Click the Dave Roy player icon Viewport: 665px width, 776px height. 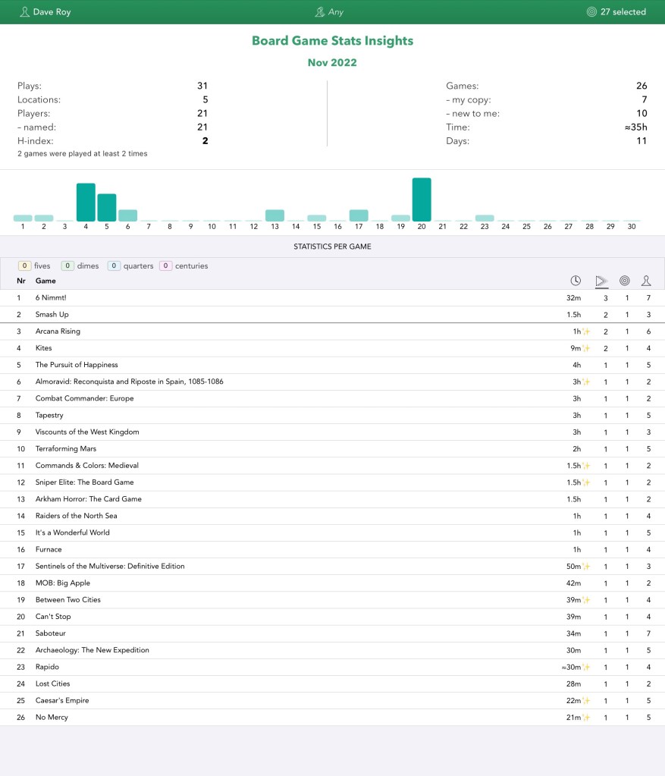[x=25, y=12]
